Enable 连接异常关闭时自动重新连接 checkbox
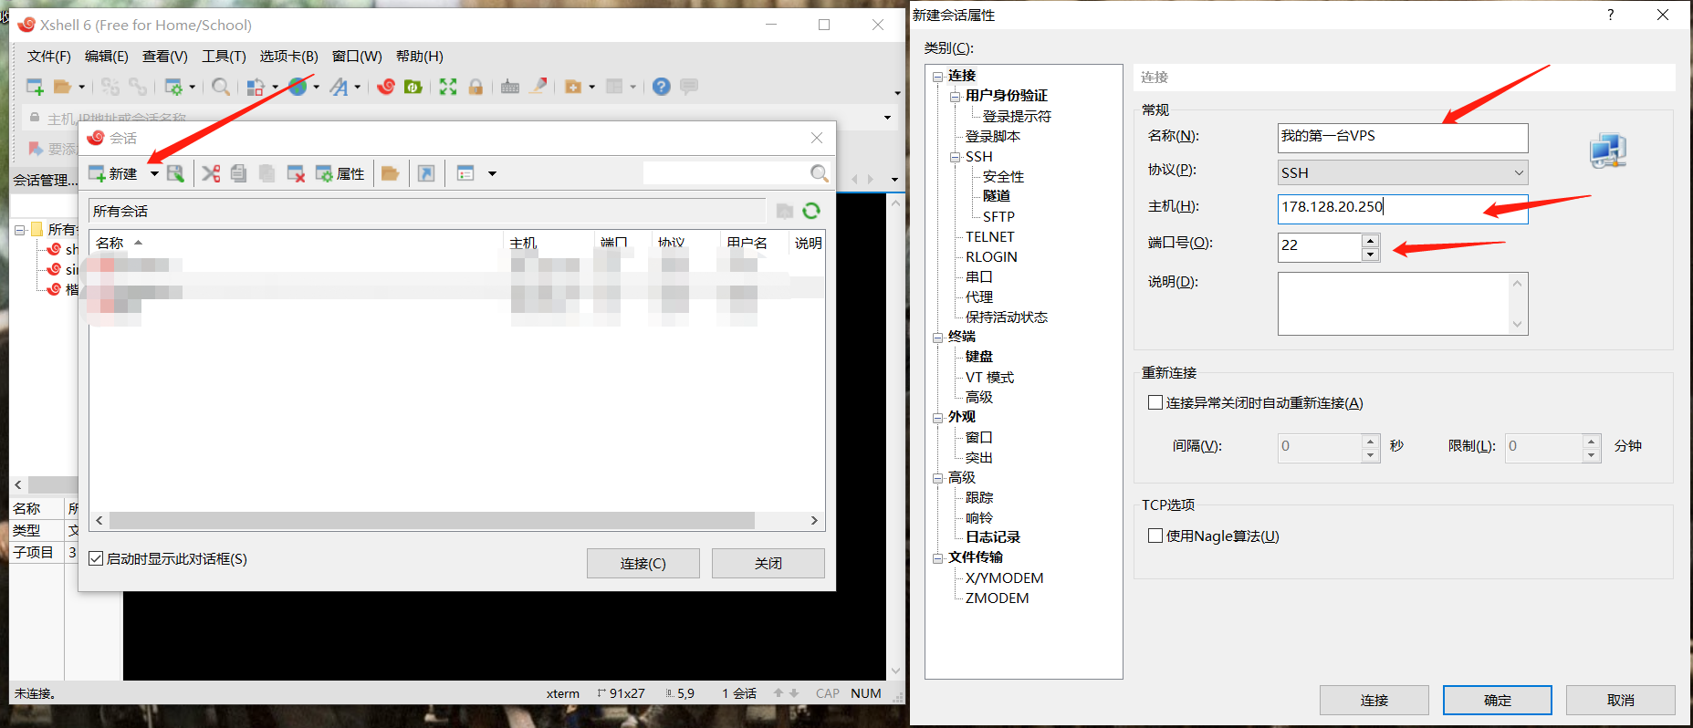This screenshot has height=728, width=1693. tap(1155, 402)
